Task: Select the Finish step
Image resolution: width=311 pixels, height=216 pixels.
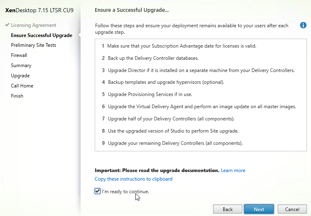Action: 17,96
